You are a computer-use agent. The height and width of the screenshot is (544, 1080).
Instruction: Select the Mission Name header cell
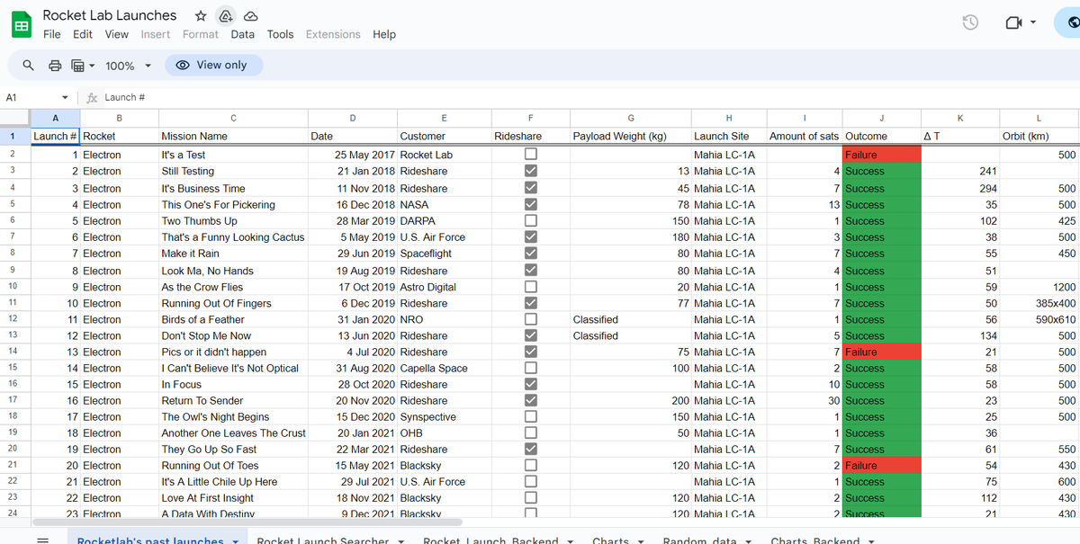[x=233, y=136]
